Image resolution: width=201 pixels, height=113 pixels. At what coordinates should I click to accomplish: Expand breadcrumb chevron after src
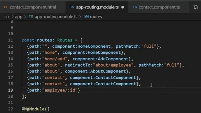click(x=13, y=17)
